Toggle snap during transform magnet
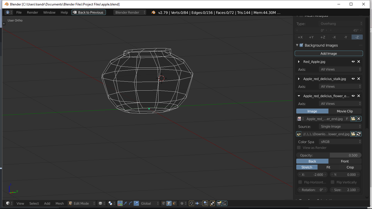The image size is (372, 209). point(191,203)
